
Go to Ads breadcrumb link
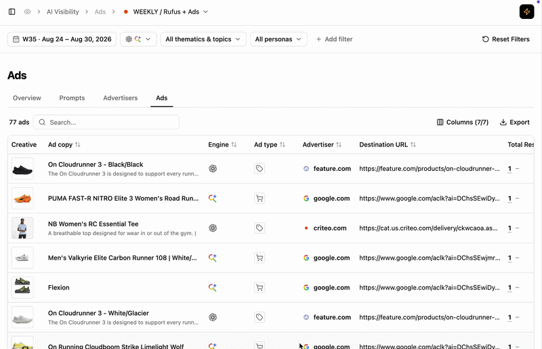100,12
